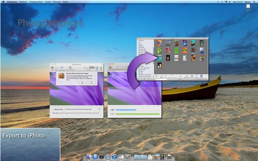Open Dashboard from the Dock

tap(101, 156)
